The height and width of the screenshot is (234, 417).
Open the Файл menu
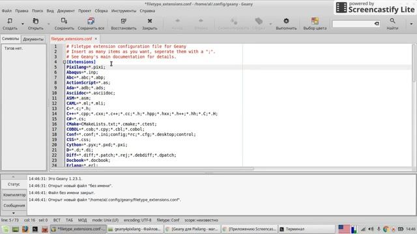7,11
